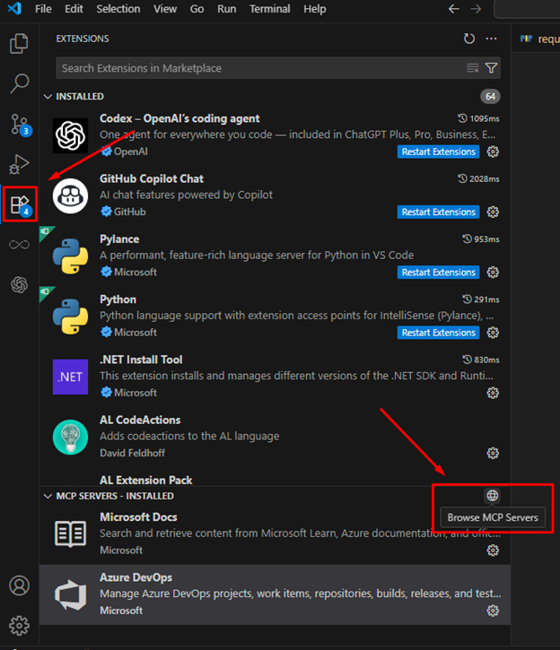Open the Run menu
The width and height of the screenshot is (560, 650).
(x=226, y=9)
